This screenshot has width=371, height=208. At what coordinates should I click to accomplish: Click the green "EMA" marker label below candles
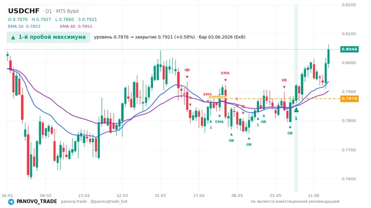point(219,122)
